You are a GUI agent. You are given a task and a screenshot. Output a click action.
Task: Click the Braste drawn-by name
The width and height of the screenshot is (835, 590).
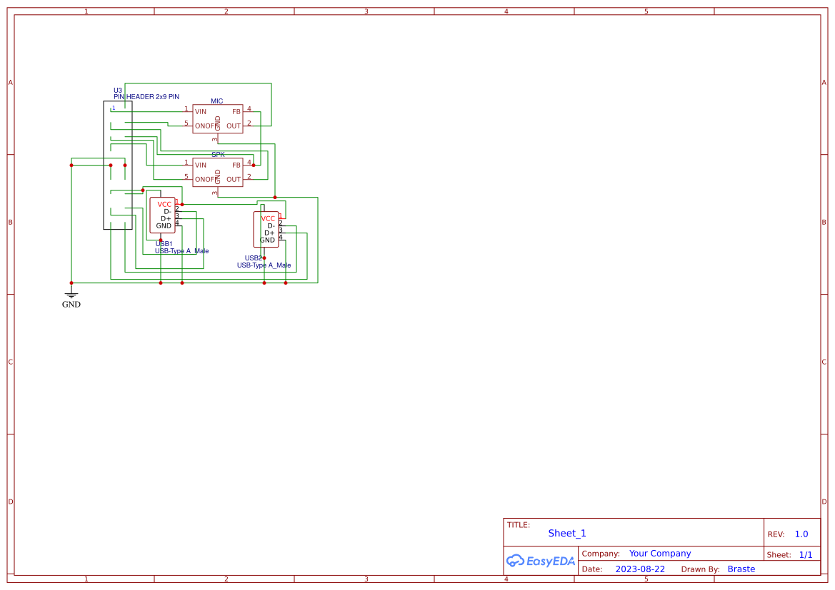tap(741, 569)
